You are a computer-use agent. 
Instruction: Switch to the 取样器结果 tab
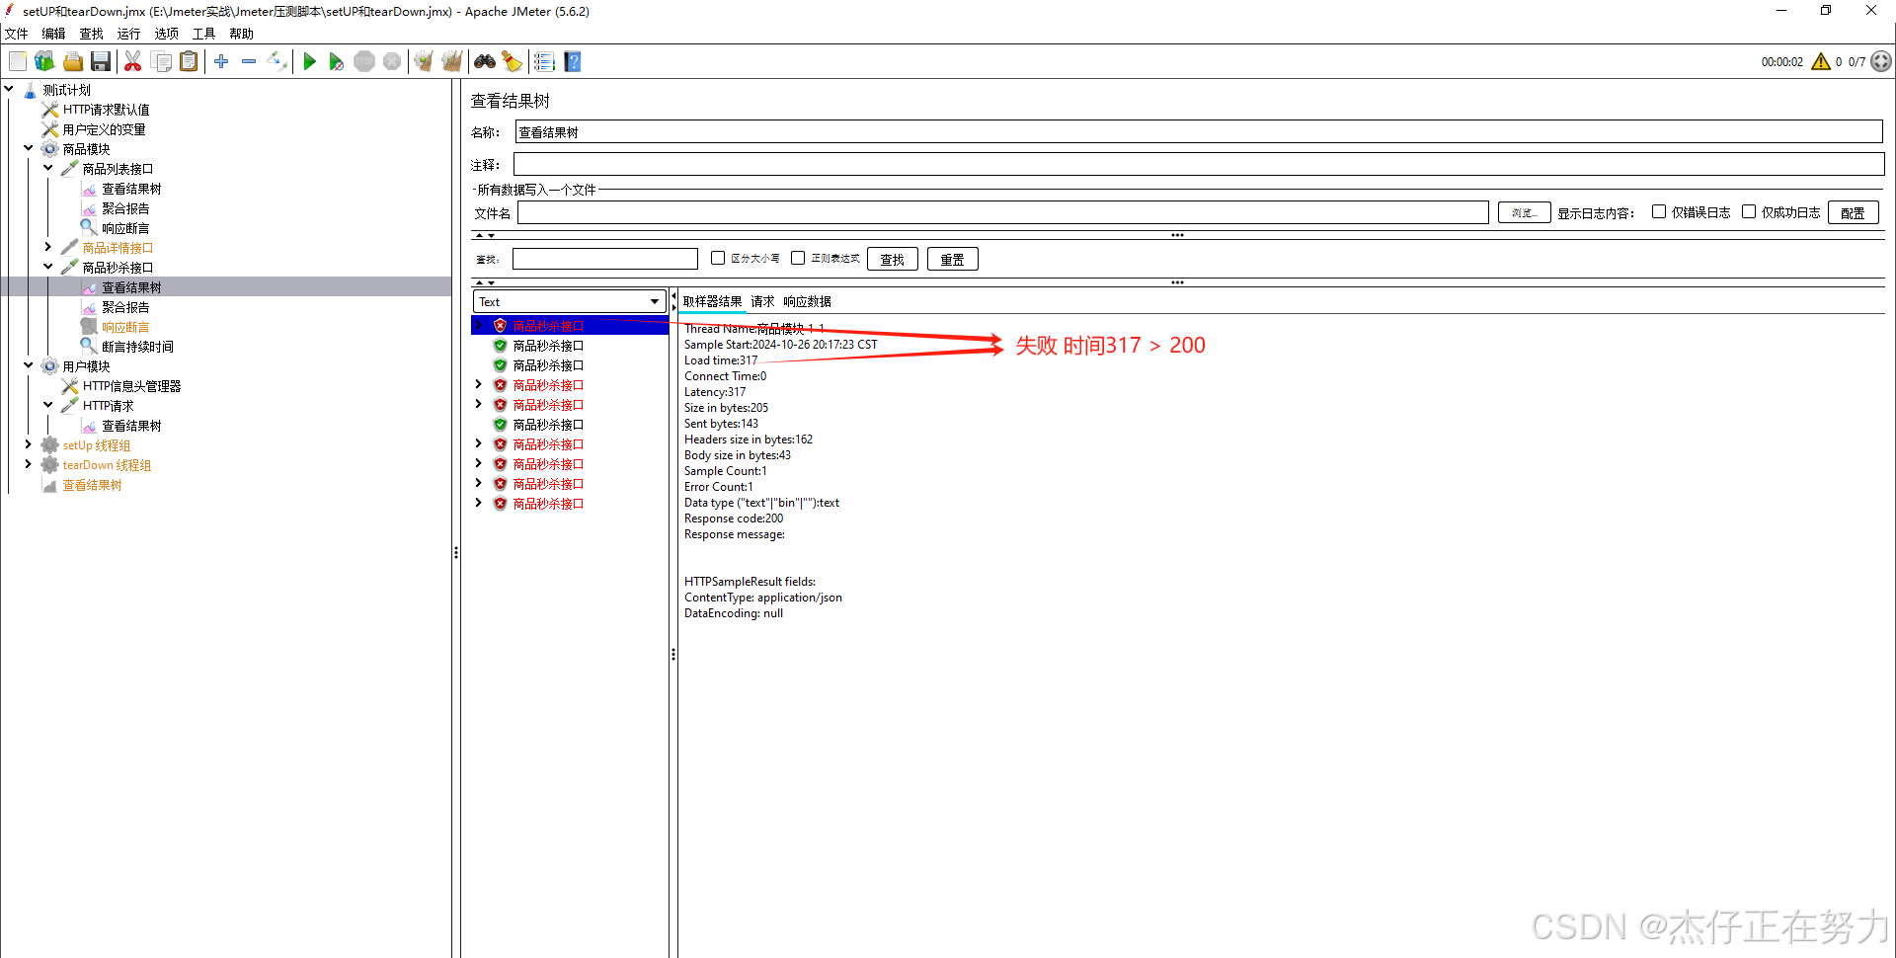click(712, 301)
